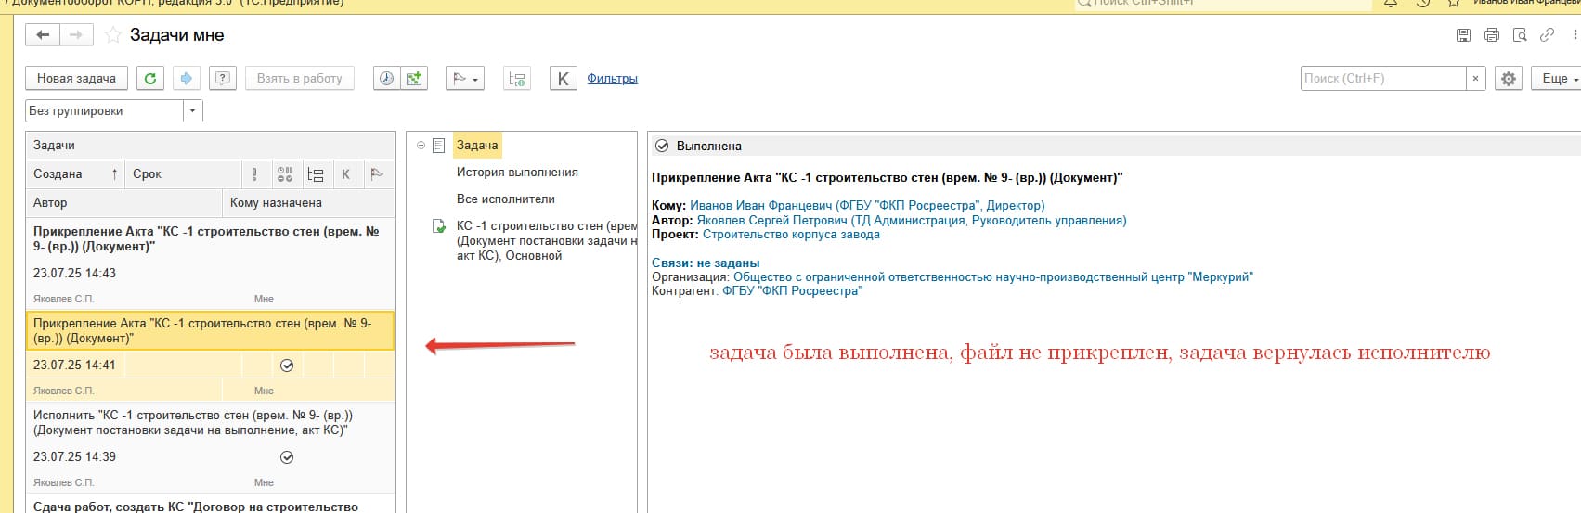Click the blue arrow redirect task icon
1581x513 pixels.
tap(186, 79)
